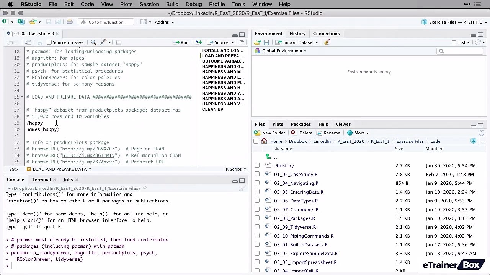
Task: Click the Code tools magic wand icon
Action: (103, 42)
